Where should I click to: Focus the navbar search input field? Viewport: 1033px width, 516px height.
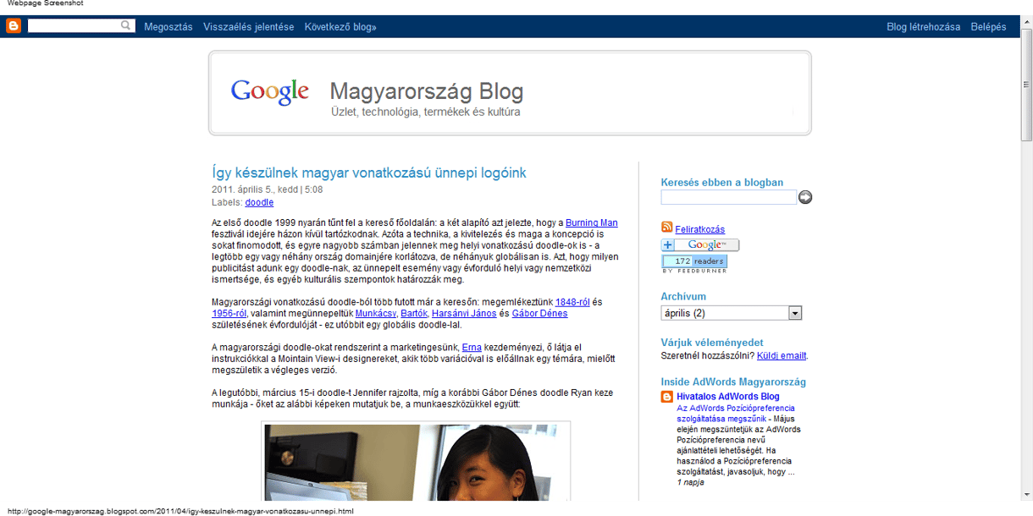(x=75, y=26)
